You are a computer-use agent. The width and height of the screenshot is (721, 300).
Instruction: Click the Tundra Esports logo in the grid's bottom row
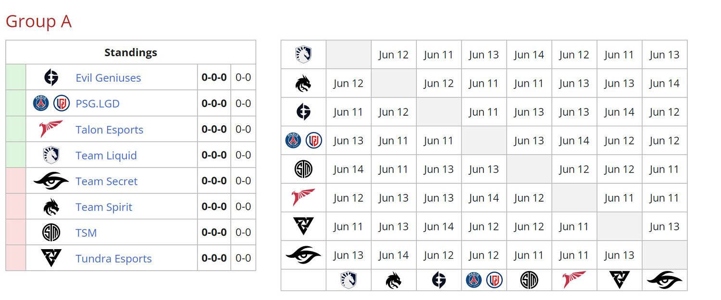(x=619, y=280)
